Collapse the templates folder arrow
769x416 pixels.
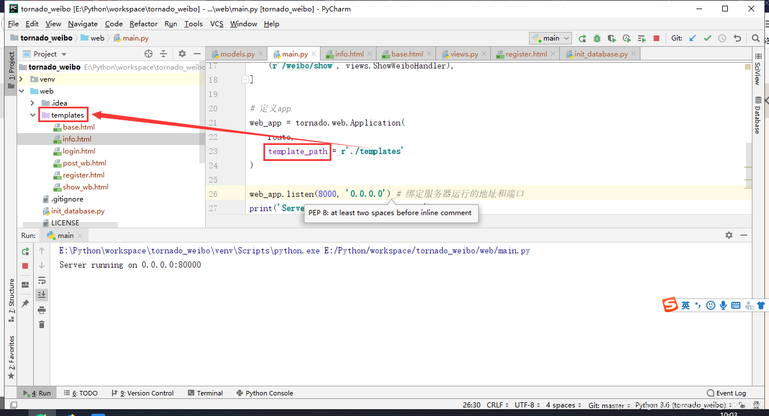pyautogui.click(x=33, y=115)
